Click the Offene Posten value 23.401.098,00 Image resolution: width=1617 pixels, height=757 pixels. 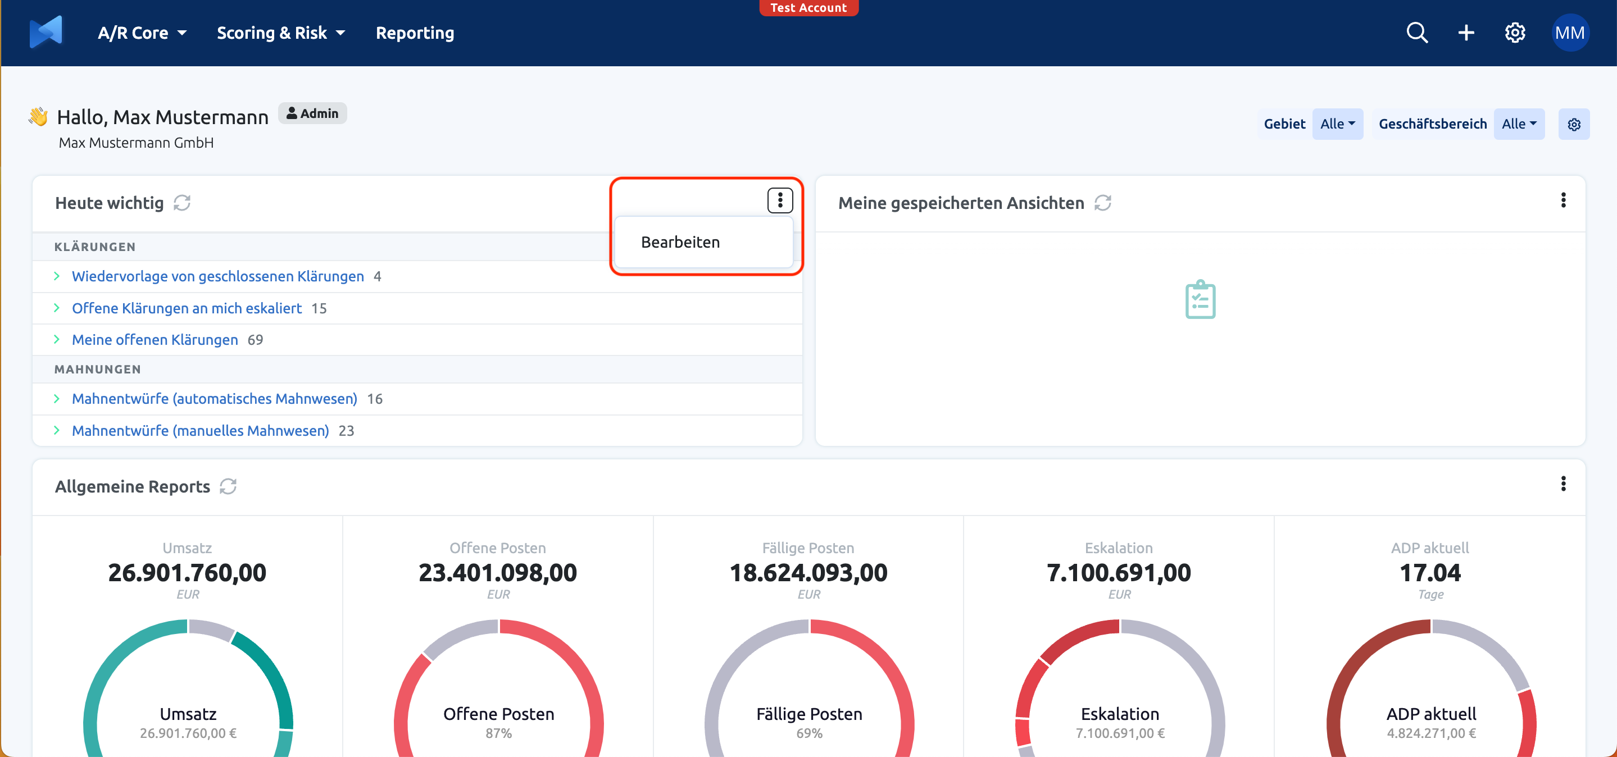[498, 573]
